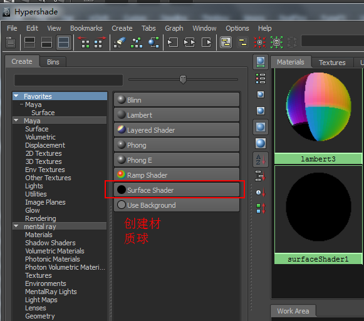This screenshot has height=321, width=364.
Task: Open the Bookmarks menu
Action: click(86, 28)
